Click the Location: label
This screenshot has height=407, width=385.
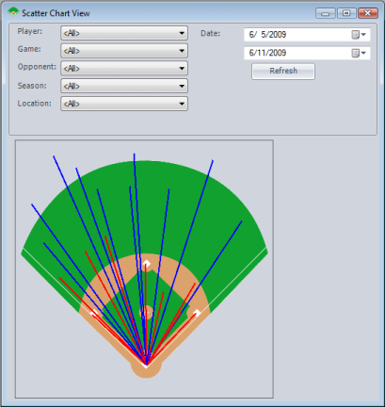35,104
